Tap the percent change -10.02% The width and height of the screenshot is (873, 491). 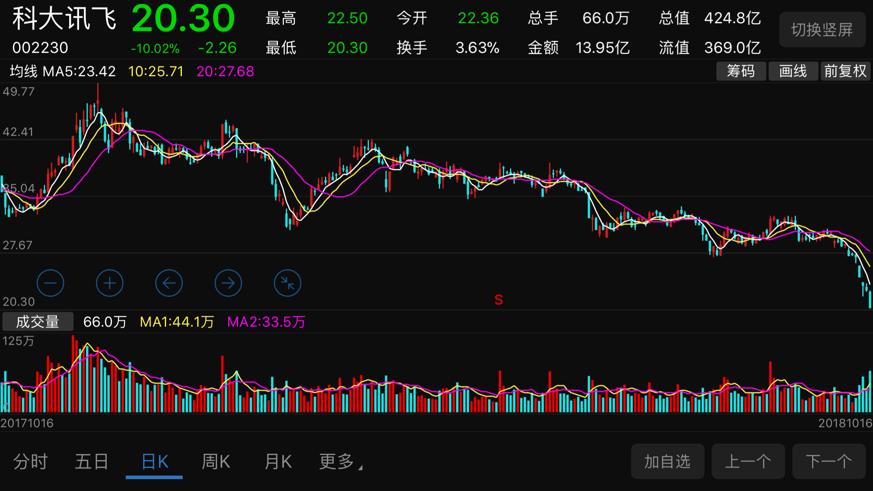click(x=155, y=49)
